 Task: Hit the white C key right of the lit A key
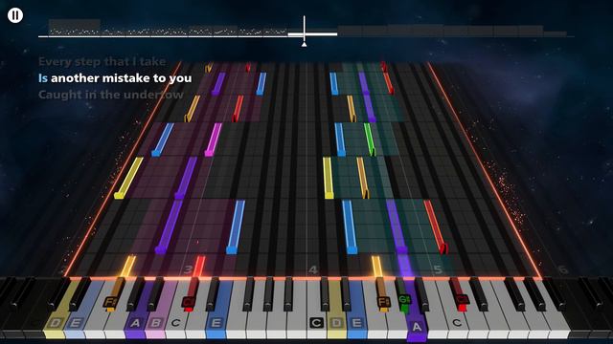click(457, 324)
